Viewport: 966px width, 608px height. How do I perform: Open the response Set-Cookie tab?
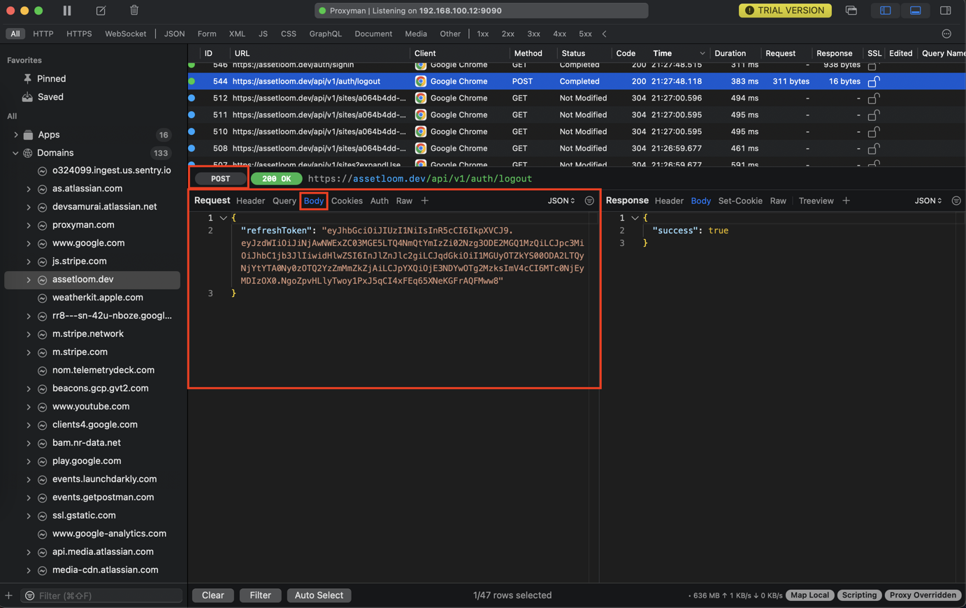pyautogui.click(x=740, y=201)
